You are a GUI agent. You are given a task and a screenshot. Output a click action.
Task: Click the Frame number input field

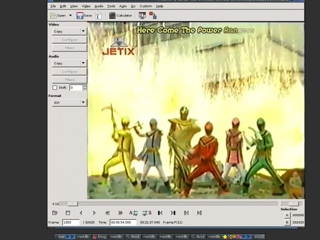pos(70,222)
